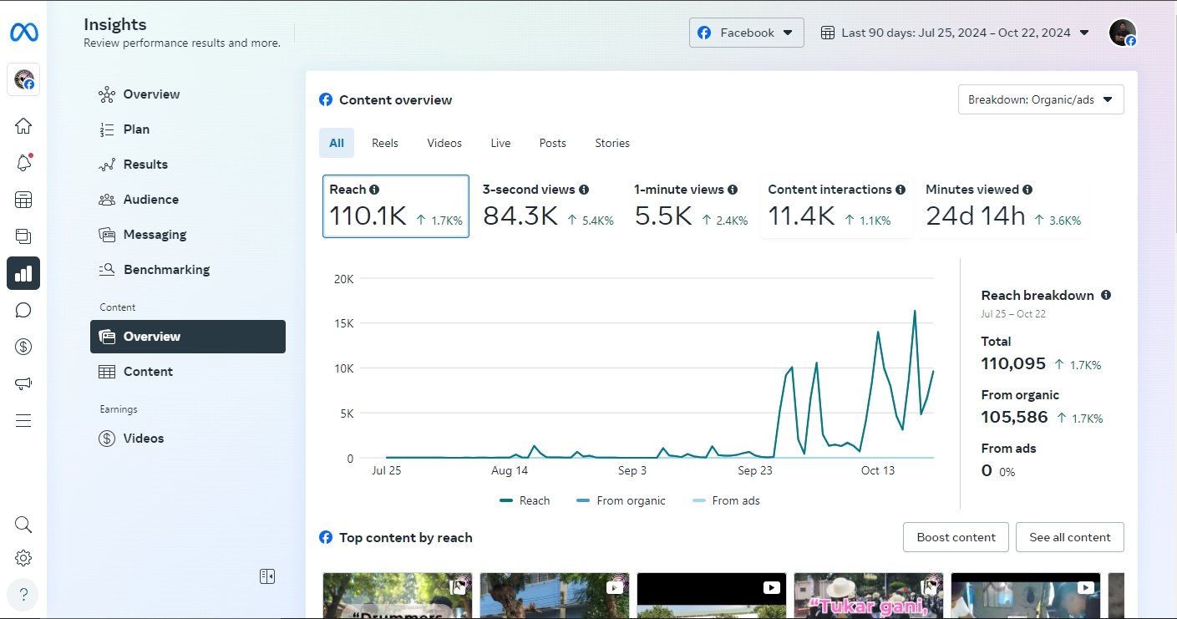The width and height of the screenshot is (1177, 619).
Task: Switch to the Posts tab
Action: pos(553,143)
